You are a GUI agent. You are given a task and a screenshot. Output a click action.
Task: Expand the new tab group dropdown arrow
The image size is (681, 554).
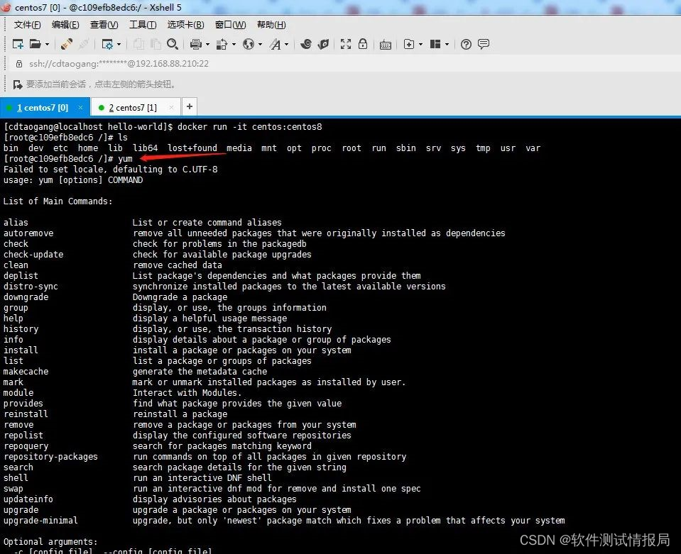tap(420, 44)
